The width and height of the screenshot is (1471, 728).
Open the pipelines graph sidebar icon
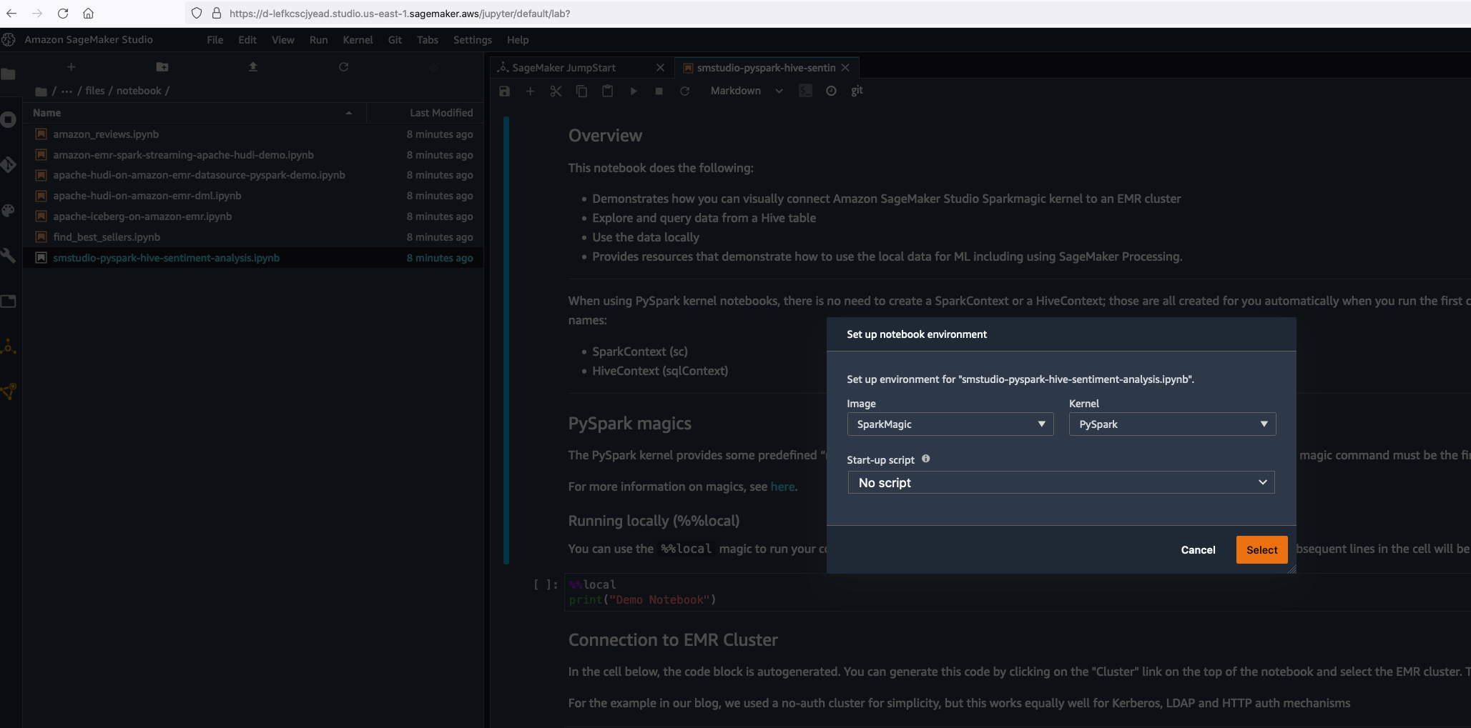click(x=9, y=392)
